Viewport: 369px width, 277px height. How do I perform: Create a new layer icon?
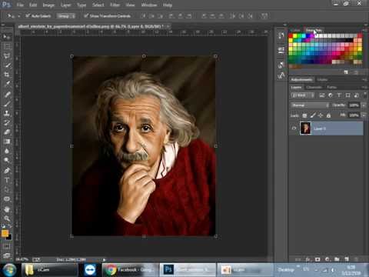point(347,259)
